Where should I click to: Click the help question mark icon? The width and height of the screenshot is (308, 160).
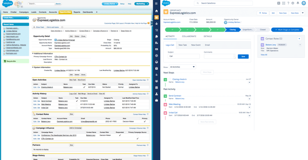click(x=288, y=3)
